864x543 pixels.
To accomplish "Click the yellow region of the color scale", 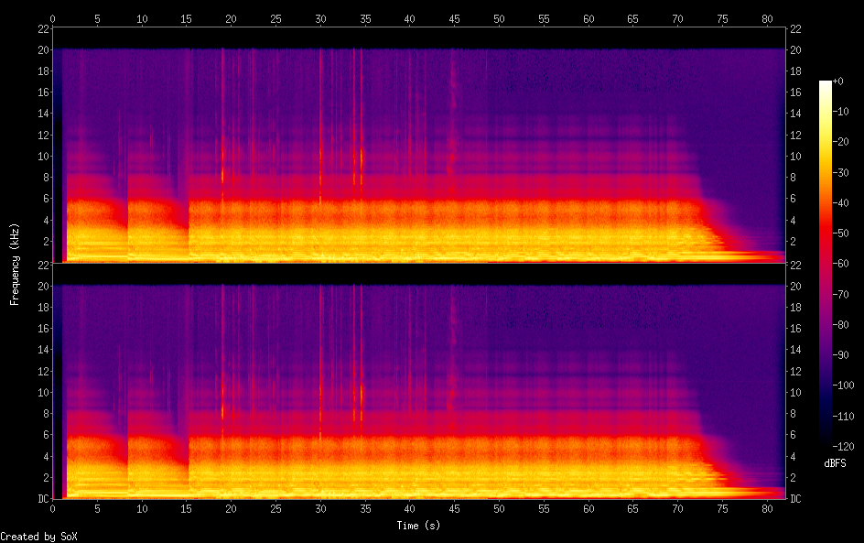I will (x=826, y=147).
